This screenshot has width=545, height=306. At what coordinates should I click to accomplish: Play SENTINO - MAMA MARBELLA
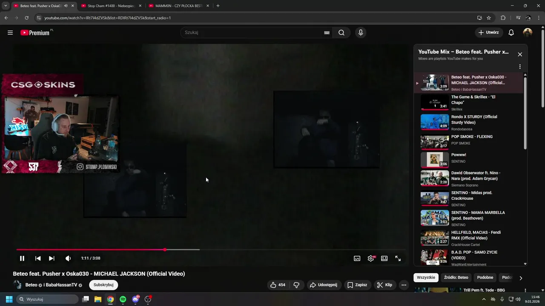[468, 218]
